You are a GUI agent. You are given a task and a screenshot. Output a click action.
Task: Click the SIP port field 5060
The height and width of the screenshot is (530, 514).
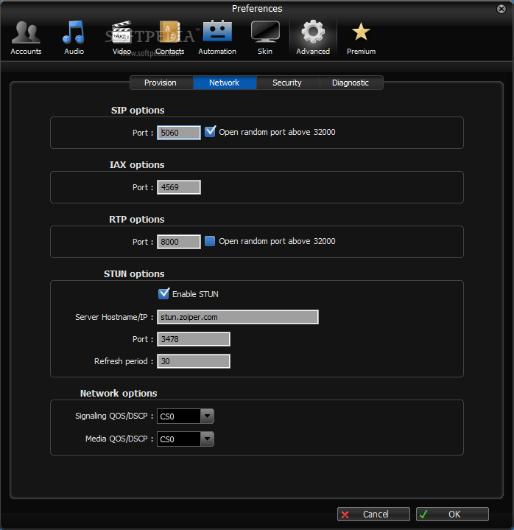pos(179,133)
